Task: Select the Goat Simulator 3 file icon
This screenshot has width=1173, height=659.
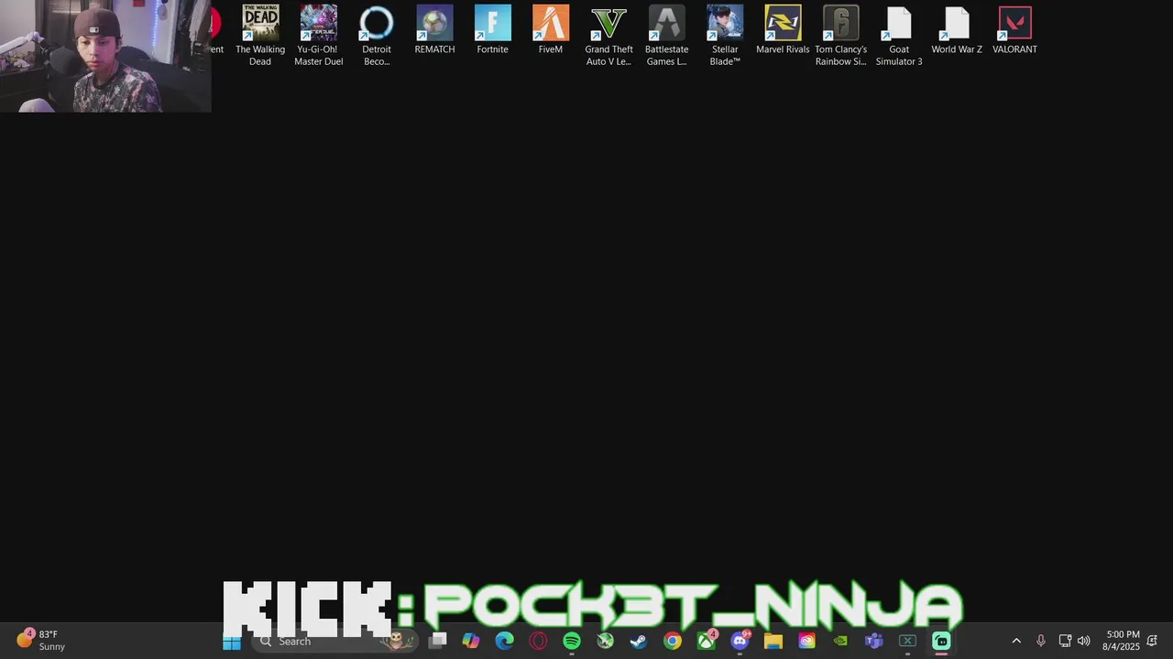Action: 899,36
